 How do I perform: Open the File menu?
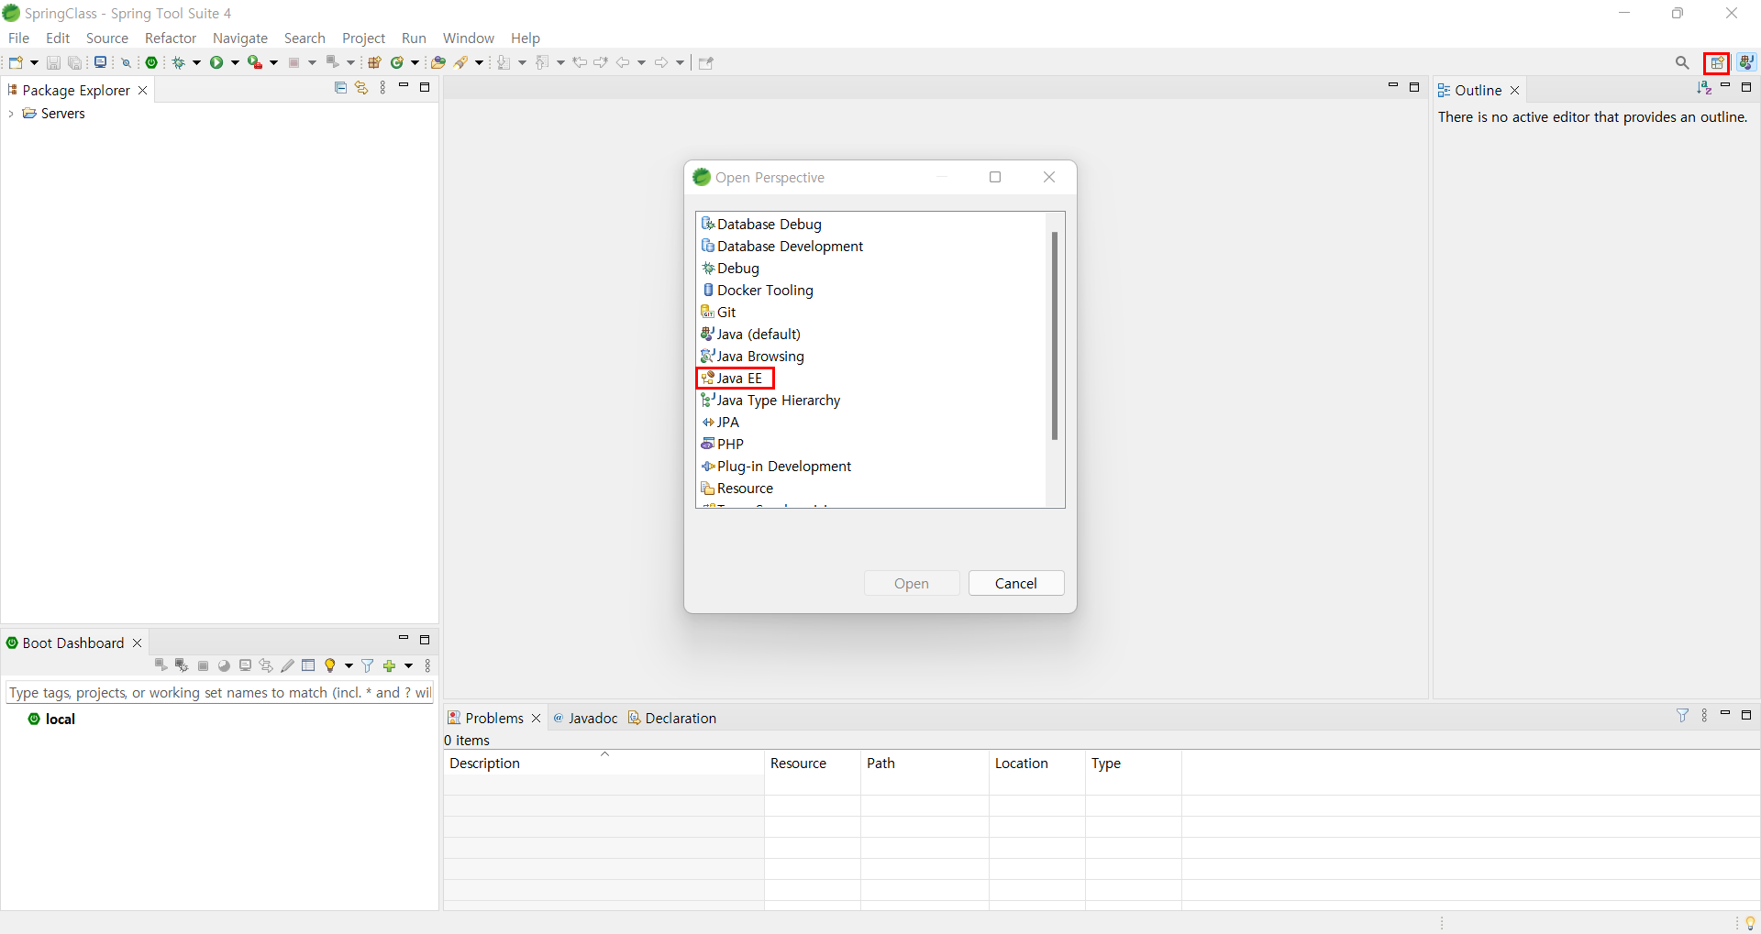(x=18, y=38)
